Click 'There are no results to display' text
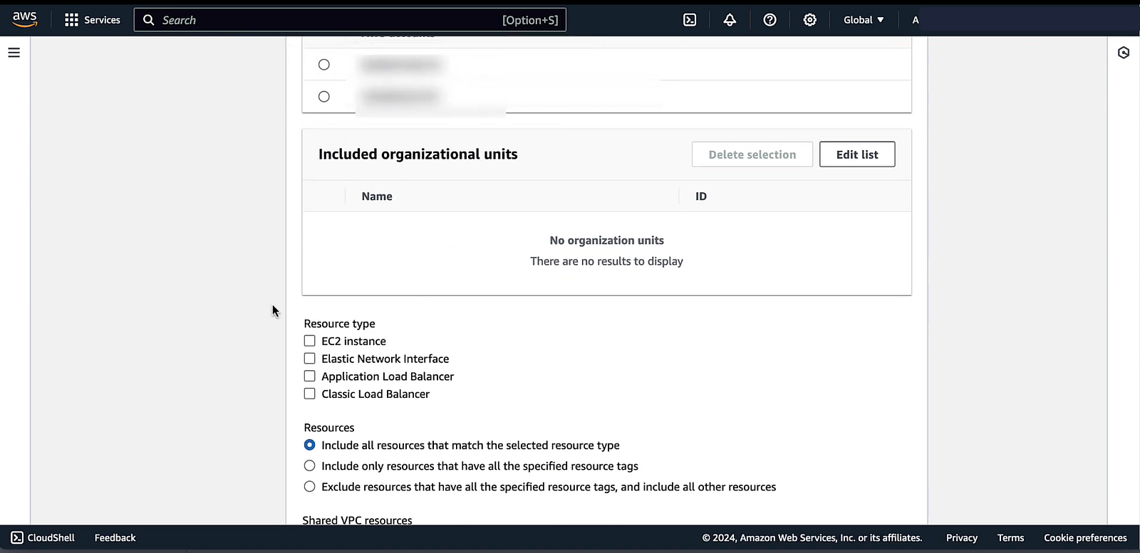The height and width of the screenshot is (553, 1140). click(606, 261)
